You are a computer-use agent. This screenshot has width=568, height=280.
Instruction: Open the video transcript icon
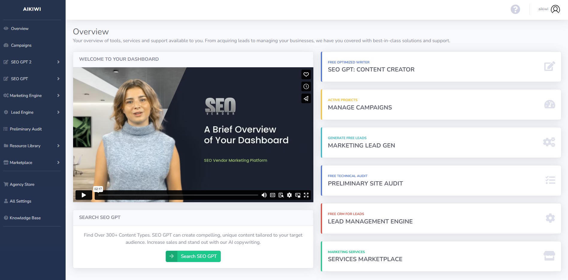tap(281, 195)
